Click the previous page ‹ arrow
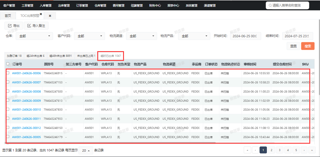This screenshot has width=320, height=157. [255, 150]
